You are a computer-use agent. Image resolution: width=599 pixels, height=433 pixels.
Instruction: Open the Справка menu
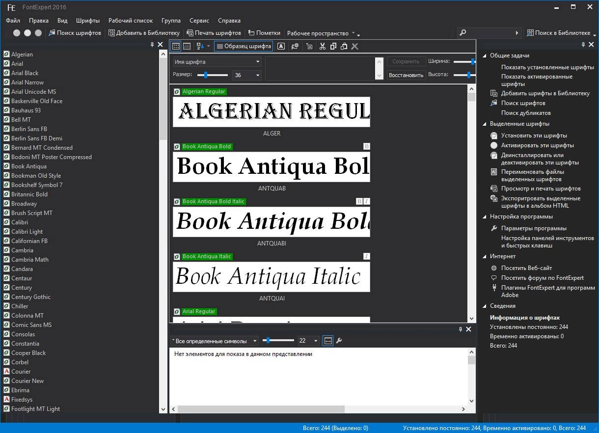[x=229, y=21]
